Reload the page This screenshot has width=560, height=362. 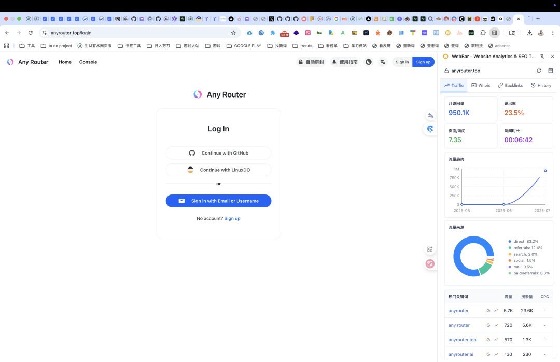pyautogui.click(x=31, y=33)
